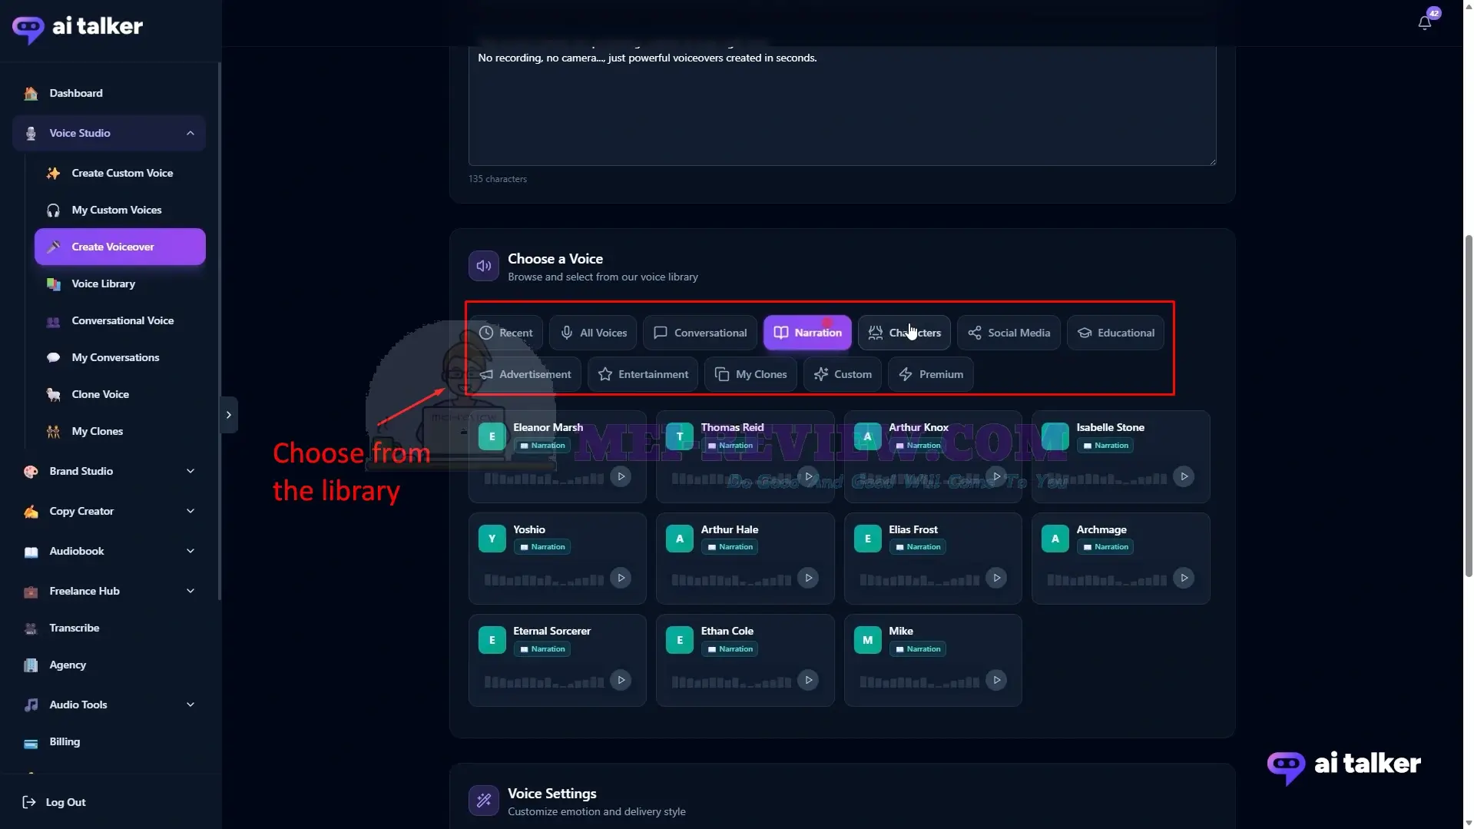Play the Eternal Sorcerer voice preview

pyautogui.click(x=621, y=680)
